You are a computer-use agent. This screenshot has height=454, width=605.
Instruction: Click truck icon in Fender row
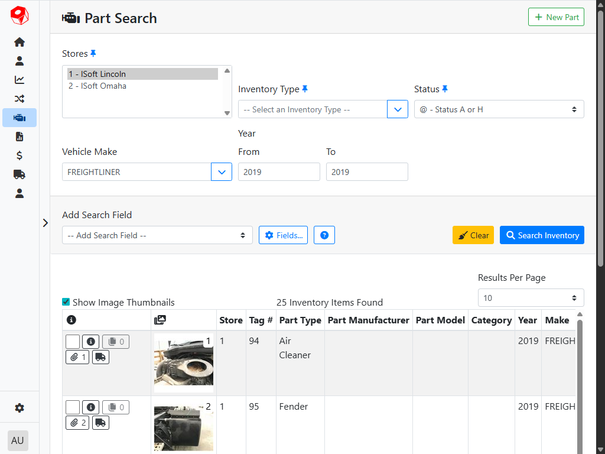pyautogui.click(x=101, y=423)
